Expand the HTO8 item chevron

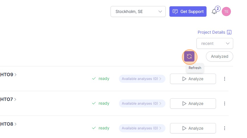pos(16,124)
